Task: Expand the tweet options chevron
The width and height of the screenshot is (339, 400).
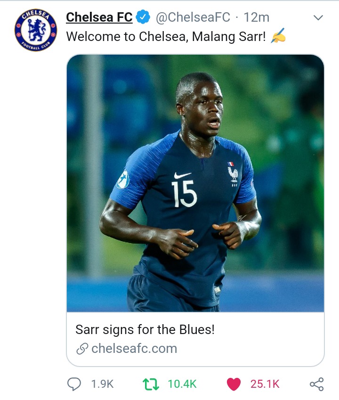Action: [318, 18]
